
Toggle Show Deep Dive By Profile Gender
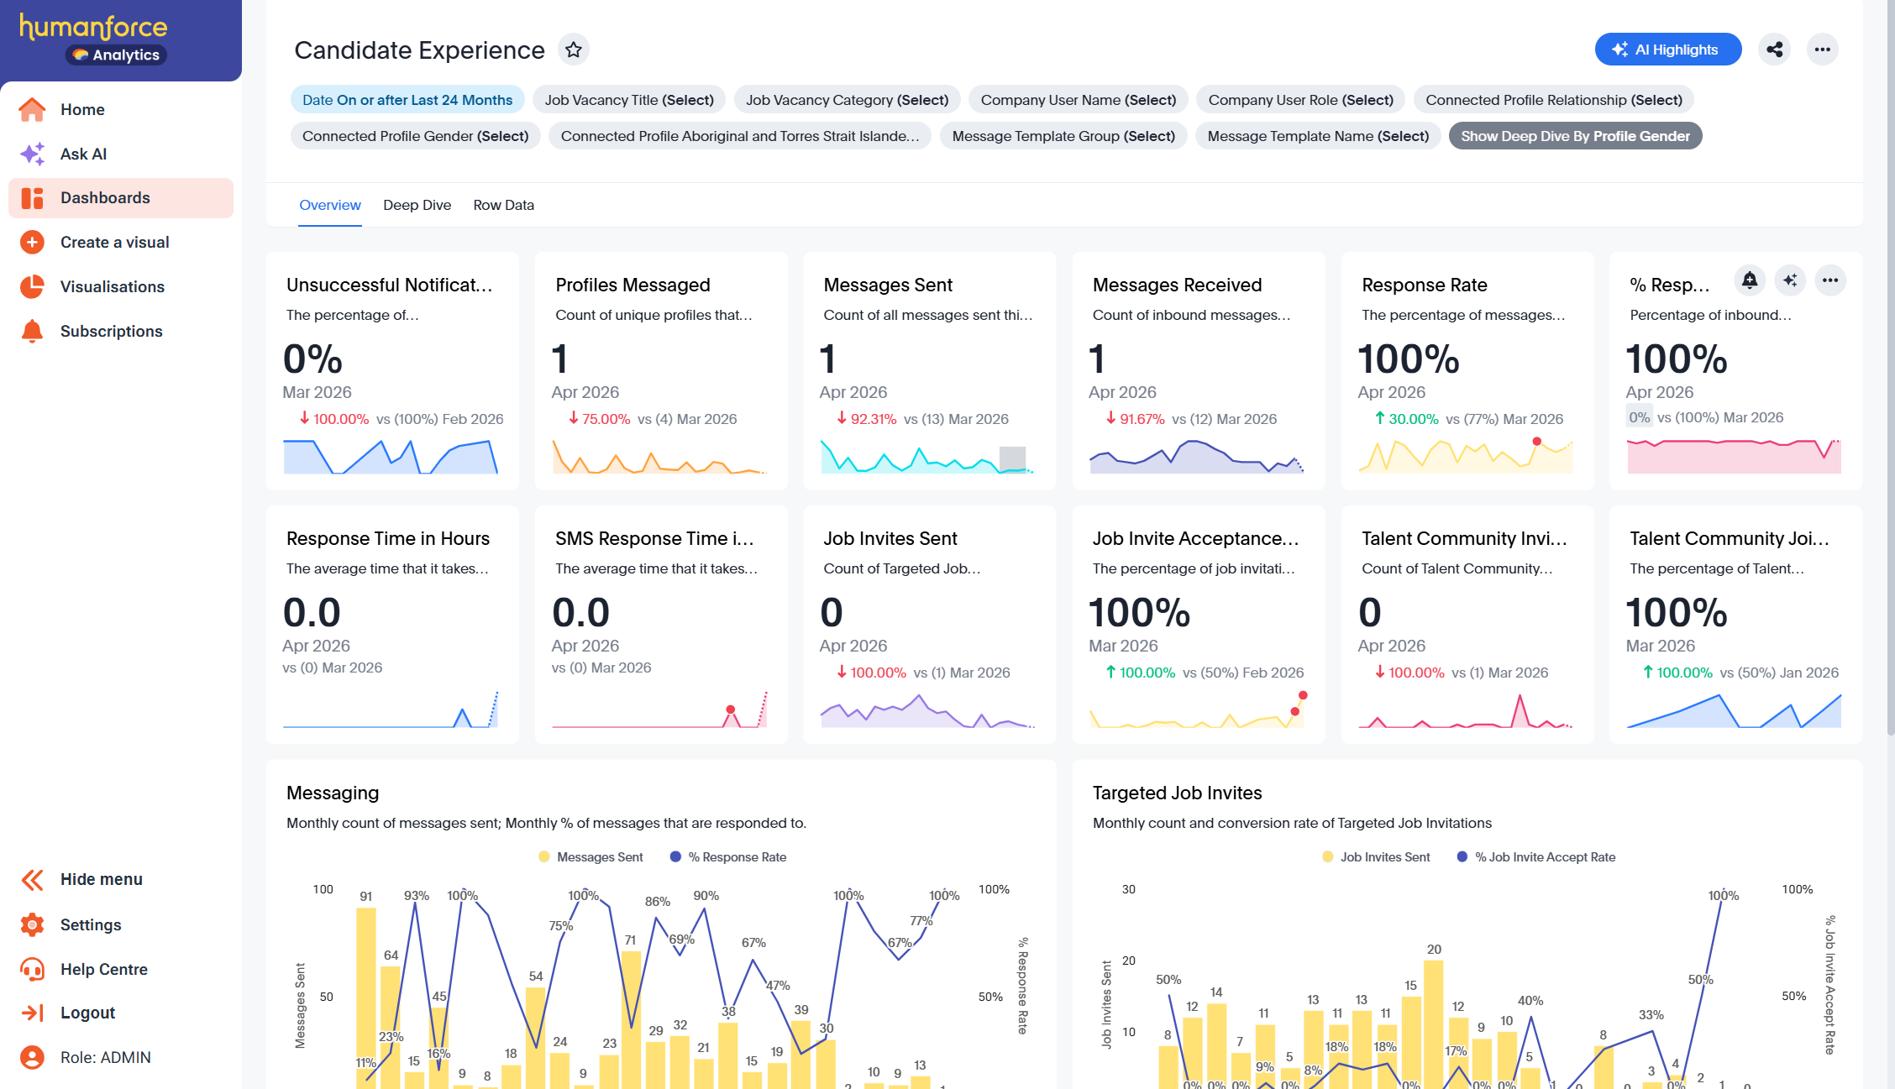(1575, 136)
